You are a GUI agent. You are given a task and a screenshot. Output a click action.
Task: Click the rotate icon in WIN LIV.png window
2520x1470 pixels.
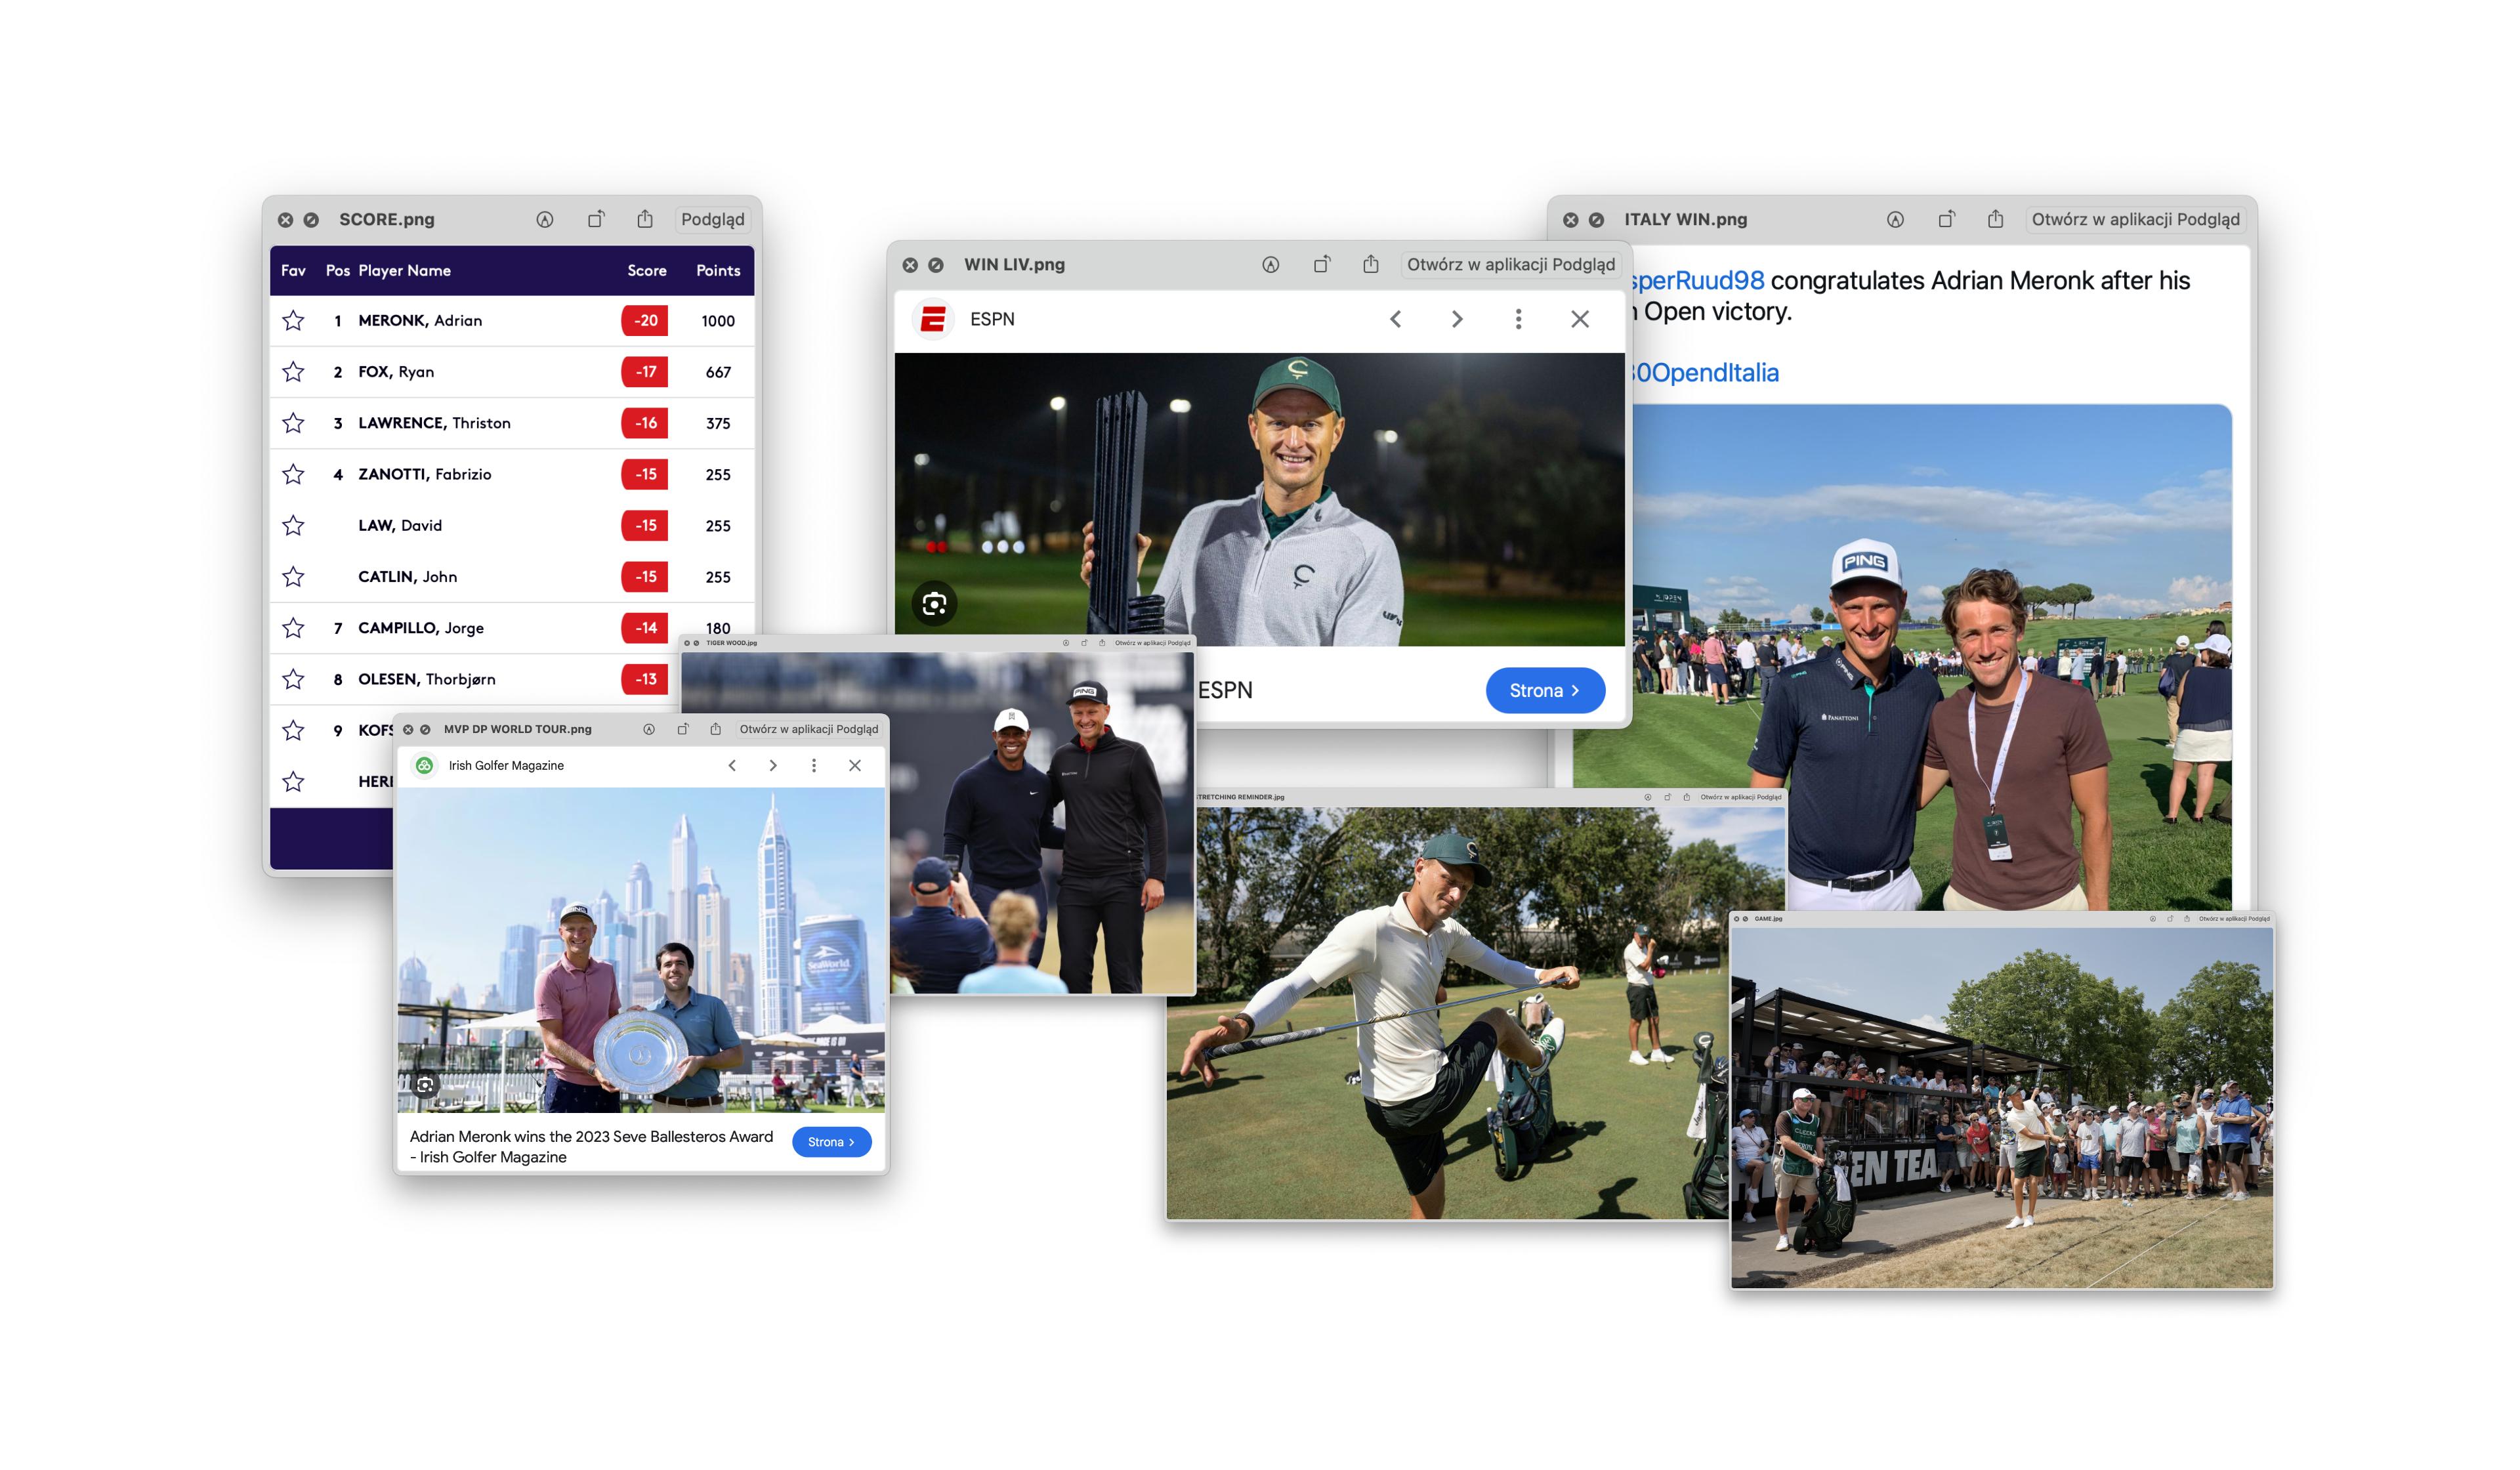pos(1321,264)
